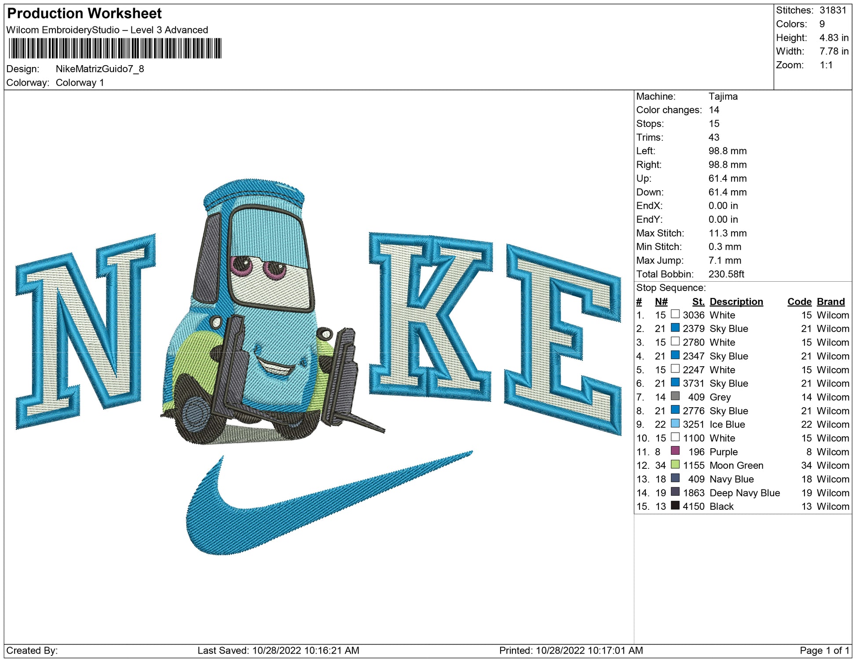
Task: Click the Purple swatch in row 11
Action: (x=675, y=451)
